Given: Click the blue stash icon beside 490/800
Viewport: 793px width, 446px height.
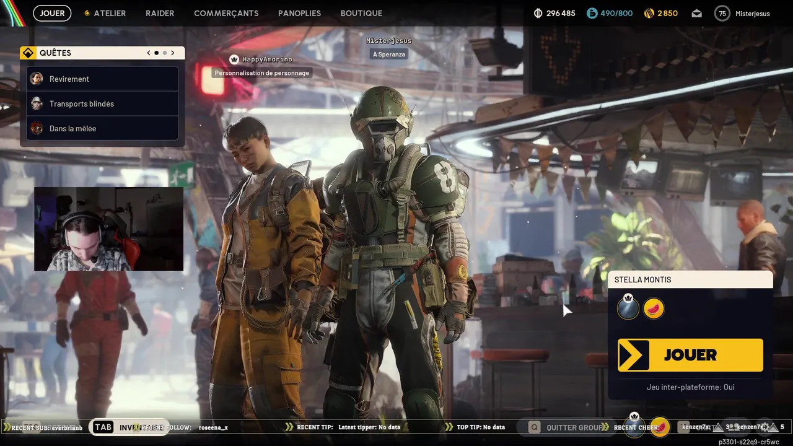Looking at the screenshot, I should (x=592, y=13).
